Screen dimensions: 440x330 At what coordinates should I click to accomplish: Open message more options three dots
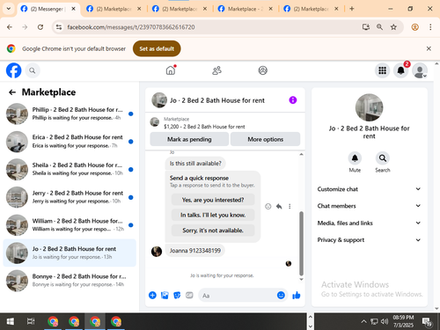[x=290, y=206]
